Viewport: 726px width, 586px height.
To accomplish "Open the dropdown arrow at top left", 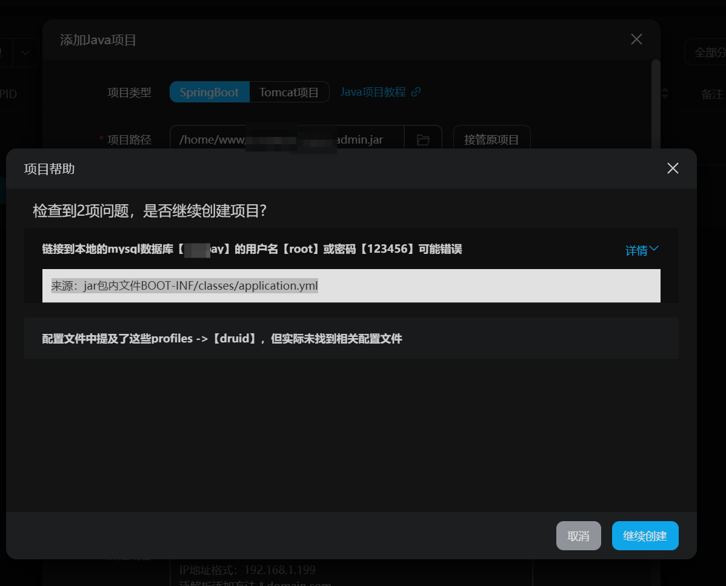I will pos(25,53).
